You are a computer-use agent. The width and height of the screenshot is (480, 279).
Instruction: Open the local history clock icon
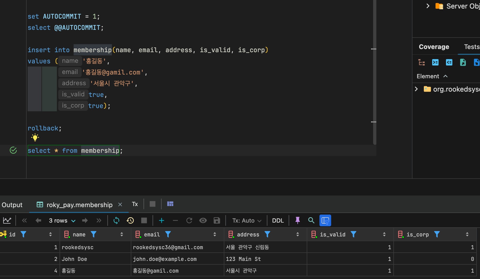(x=130, y=220)
